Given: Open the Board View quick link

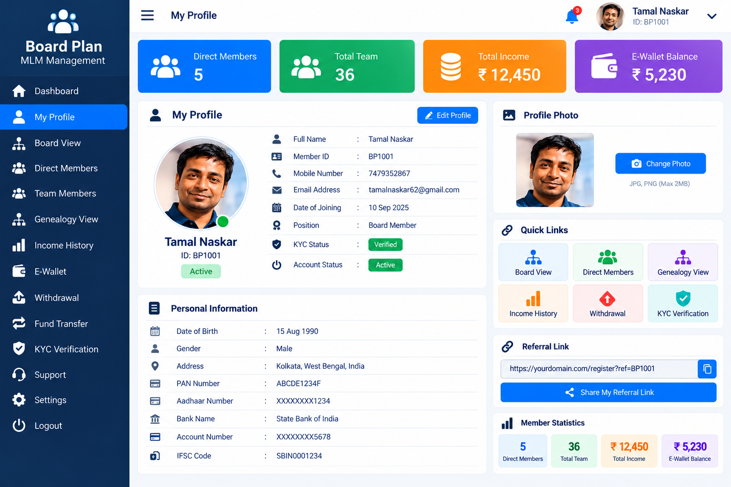Looking at the screenshot, I should [x=533, y=262].
